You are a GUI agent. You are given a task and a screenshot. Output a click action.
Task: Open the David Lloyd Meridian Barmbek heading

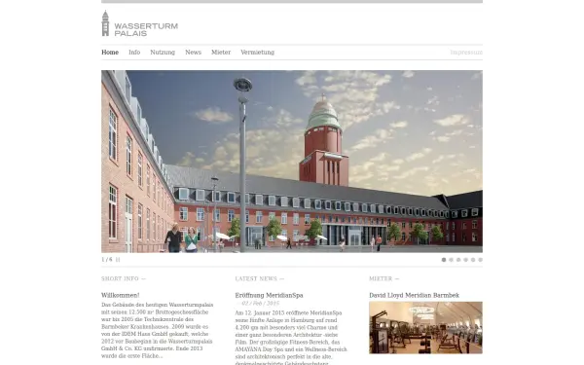pos(415,295)
